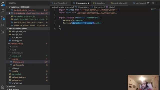The height and width of the screenshot is (90, 160).
Task: Open UserDto.ts in Open Editors list
Action: pos(28,25)
